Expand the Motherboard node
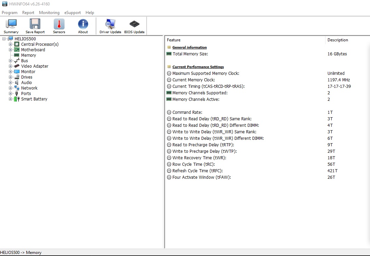The width and height of the screenshot is (370, 256). (10, 50)
